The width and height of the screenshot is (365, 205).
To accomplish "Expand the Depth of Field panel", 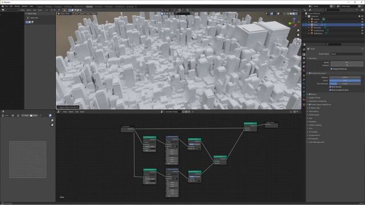I will pos(314,98).
